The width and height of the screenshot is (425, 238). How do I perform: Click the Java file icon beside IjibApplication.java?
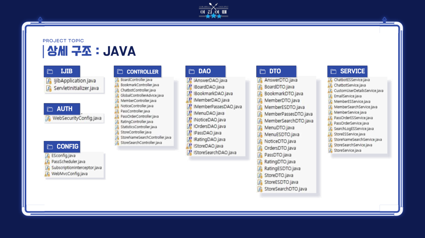pos(49,81)
